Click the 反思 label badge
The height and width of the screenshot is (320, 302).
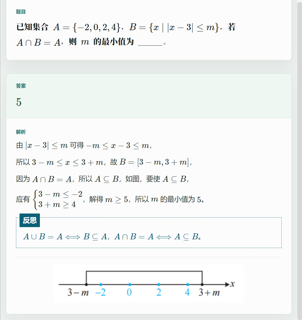coord(30,220)
